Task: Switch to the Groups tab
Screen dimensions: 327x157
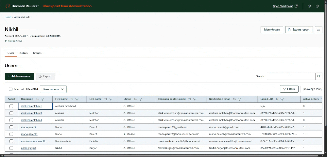Action: point(37,53)
